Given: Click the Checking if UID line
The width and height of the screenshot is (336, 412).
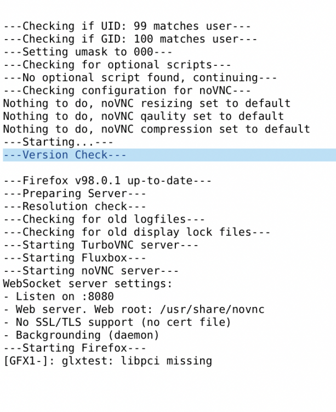Looking at the screenshot, I should pos(127,26).
